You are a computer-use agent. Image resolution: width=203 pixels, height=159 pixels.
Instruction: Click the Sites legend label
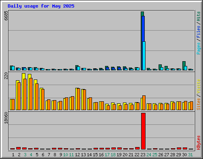point(198,104)
